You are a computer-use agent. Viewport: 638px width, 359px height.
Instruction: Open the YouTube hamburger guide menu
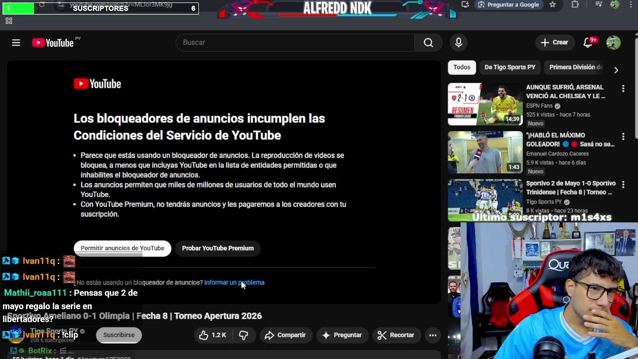click(16, 43)
